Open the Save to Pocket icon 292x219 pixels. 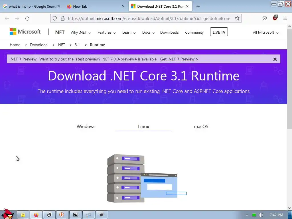tap(264, 18)
